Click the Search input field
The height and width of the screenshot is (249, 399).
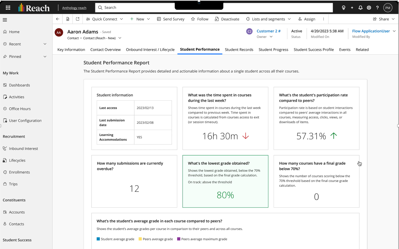click(214, 8)
